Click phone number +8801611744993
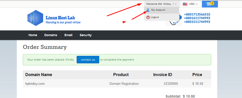 [197, 18]
